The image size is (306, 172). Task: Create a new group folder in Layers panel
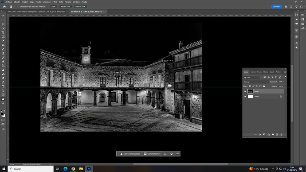pos(273,135)
